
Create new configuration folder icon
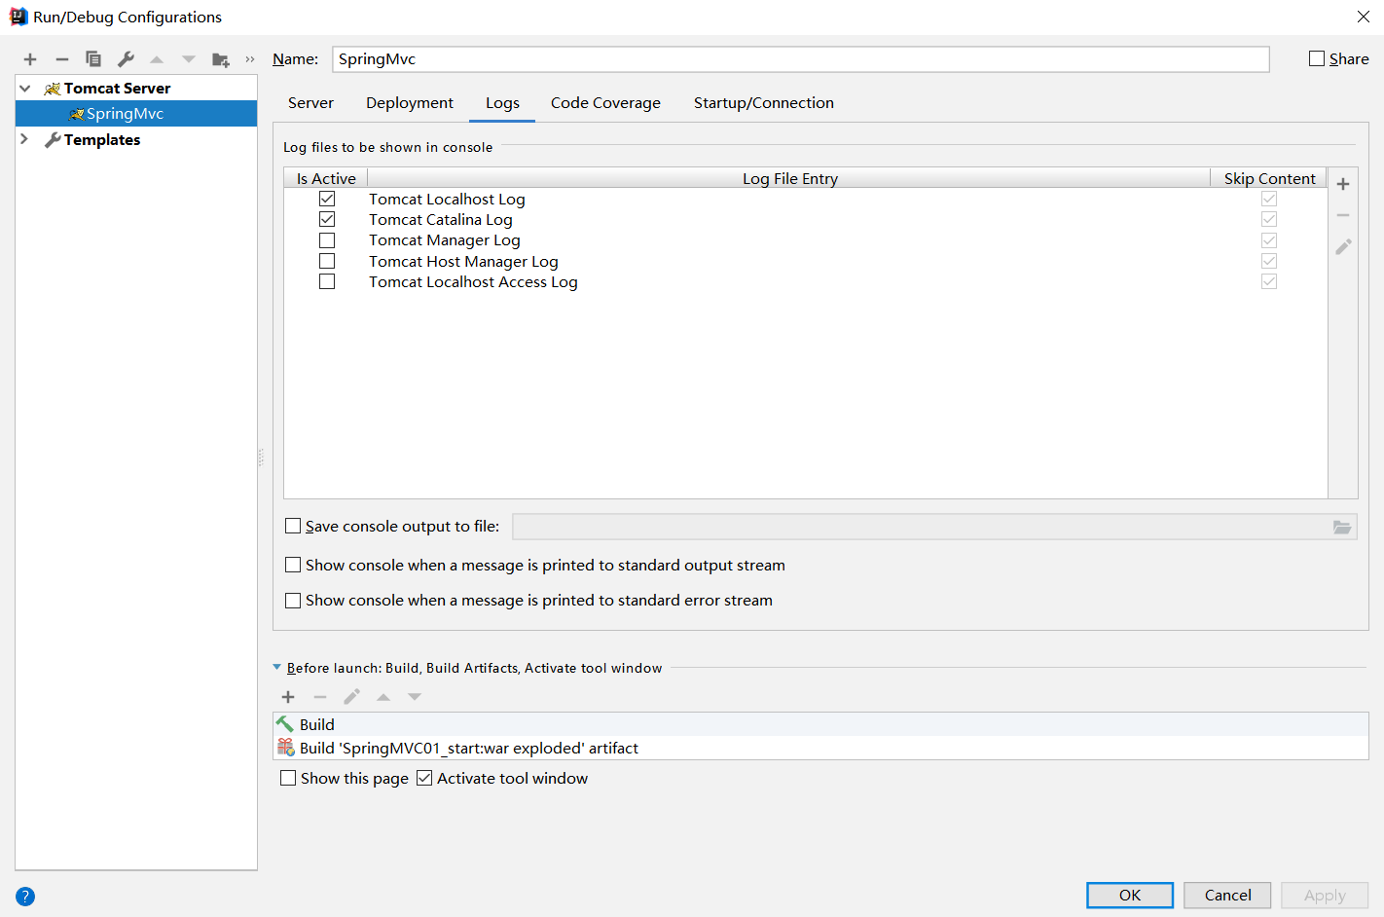click(x=221, y=59)
